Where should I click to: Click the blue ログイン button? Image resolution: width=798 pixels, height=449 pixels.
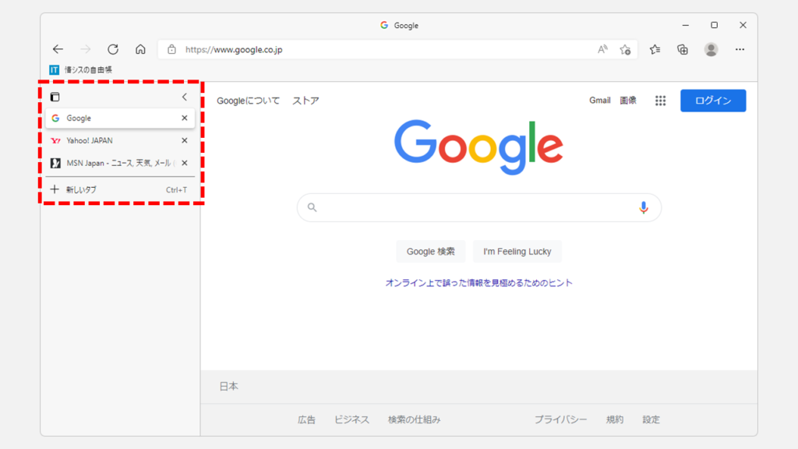point(712,101)
